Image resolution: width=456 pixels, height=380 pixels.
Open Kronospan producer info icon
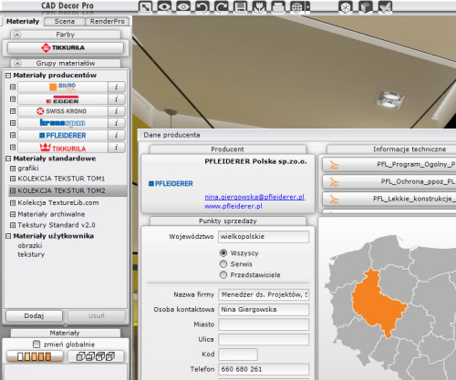pos(117,123)
